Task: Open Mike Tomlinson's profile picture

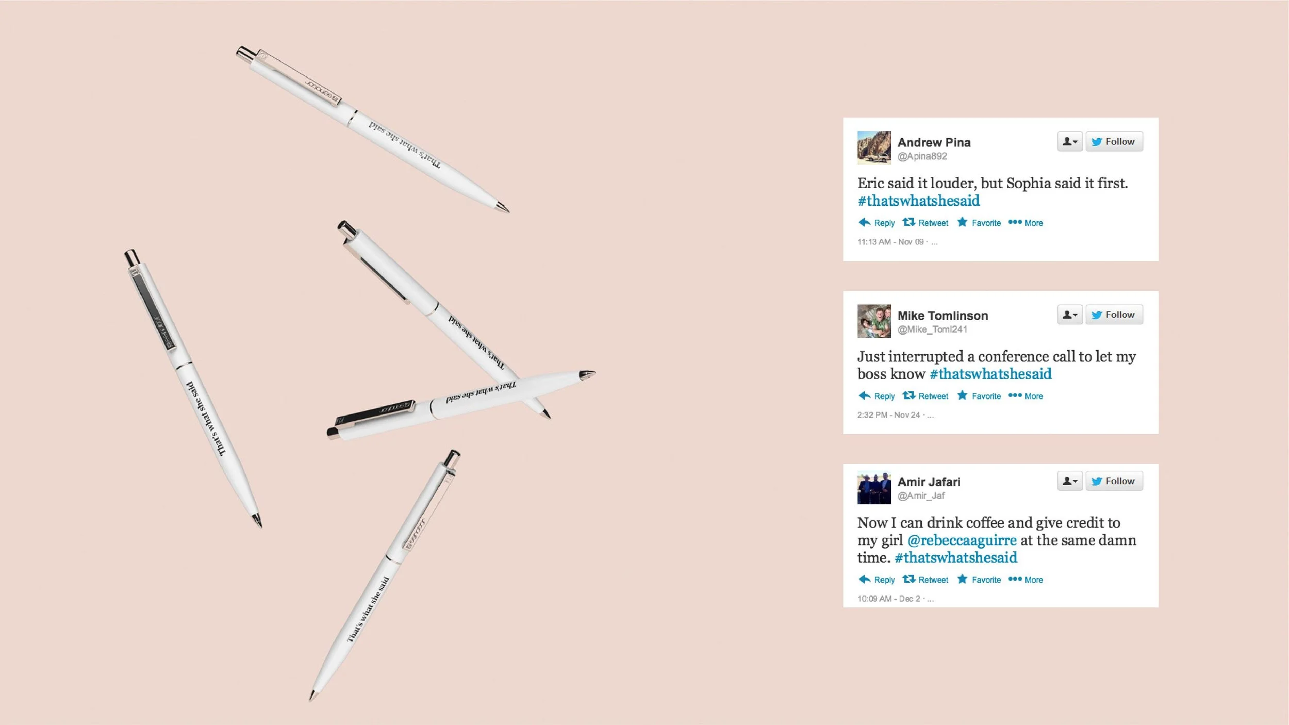Action: 874,321
